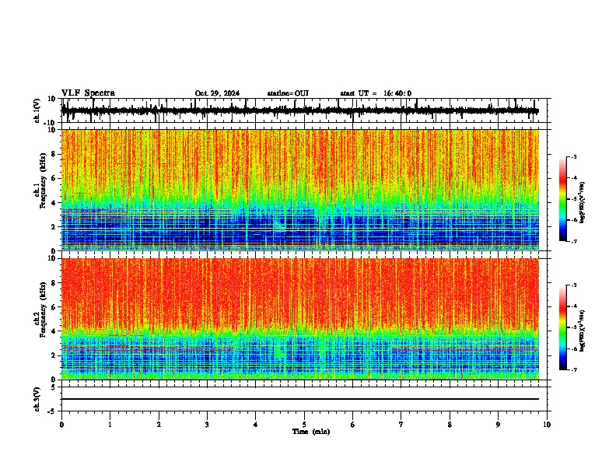
Task: Click the time-axis tick label "6"
Action: (353, 425)
